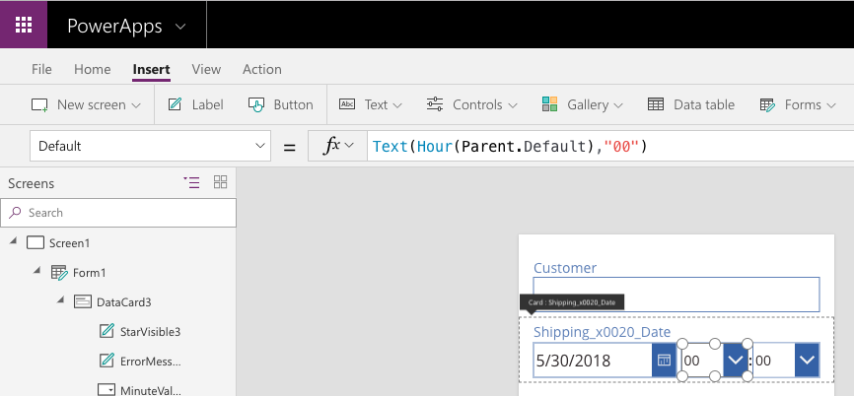This screenshot has height=396, width=854.
Task: Switch to tree view in Screens pane
Action: tap(191, 182)
